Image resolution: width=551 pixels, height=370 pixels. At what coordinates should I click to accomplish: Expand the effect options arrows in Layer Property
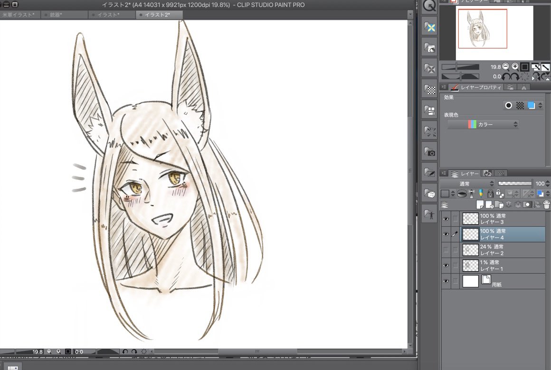coord(540,105)
